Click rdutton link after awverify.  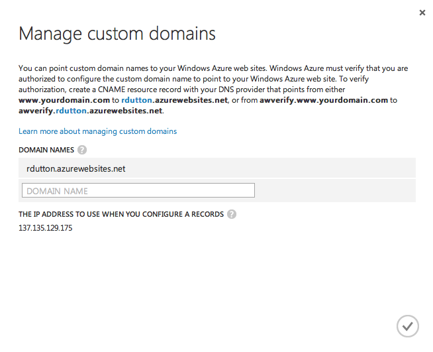point(71,111)
